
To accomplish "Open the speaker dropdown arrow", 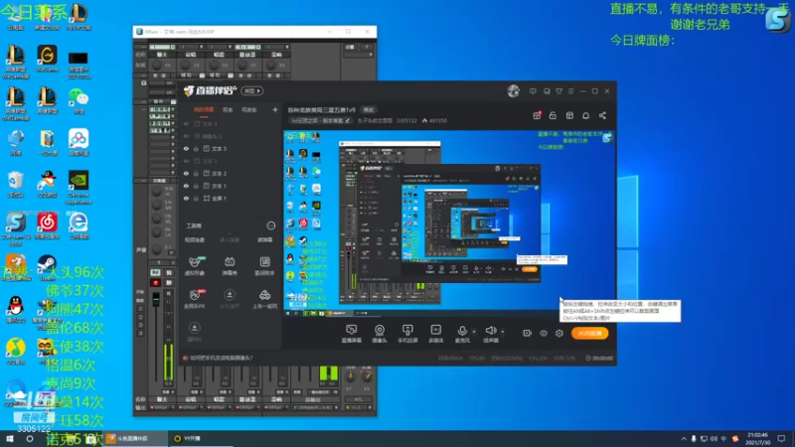I will (503, 332).
